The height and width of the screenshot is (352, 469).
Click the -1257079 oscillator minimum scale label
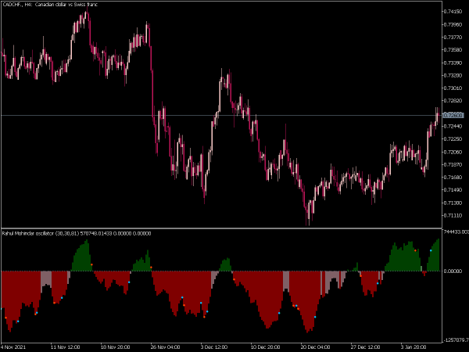[x=456, y=340]
